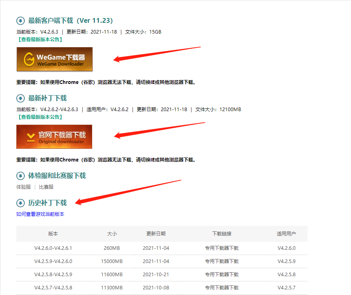Open the 比赛服 link
This screenshot has height=295, width=351.
46,187
